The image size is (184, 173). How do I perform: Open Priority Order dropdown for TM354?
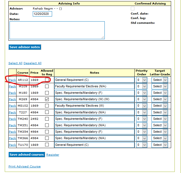click(x=142, y=132)
